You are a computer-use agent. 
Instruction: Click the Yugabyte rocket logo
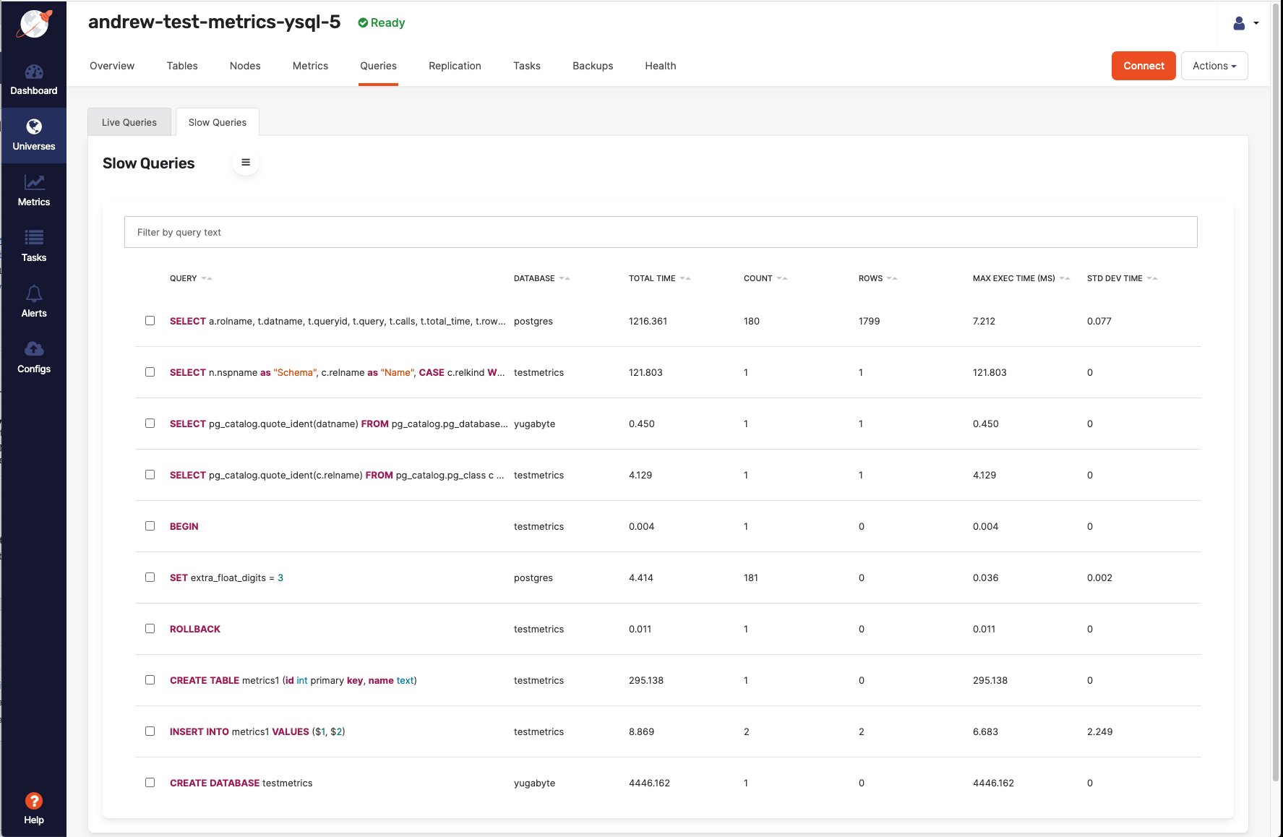coord(33,23)
